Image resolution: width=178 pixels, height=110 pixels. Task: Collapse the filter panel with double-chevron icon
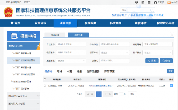pyautogui.click(x=172, y=35)
